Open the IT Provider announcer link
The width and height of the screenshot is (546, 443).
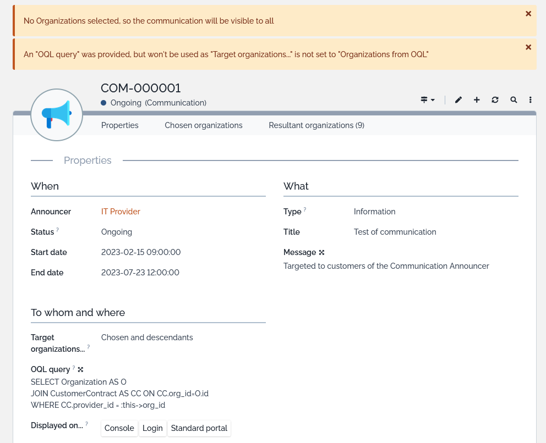121,212
